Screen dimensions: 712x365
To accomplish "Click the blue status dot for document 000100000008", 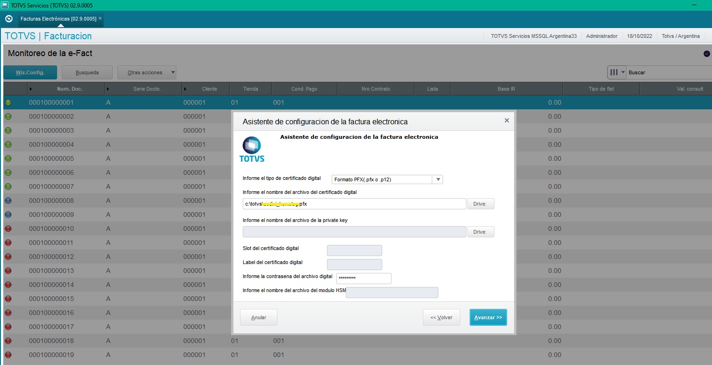I will click(8, 200).
